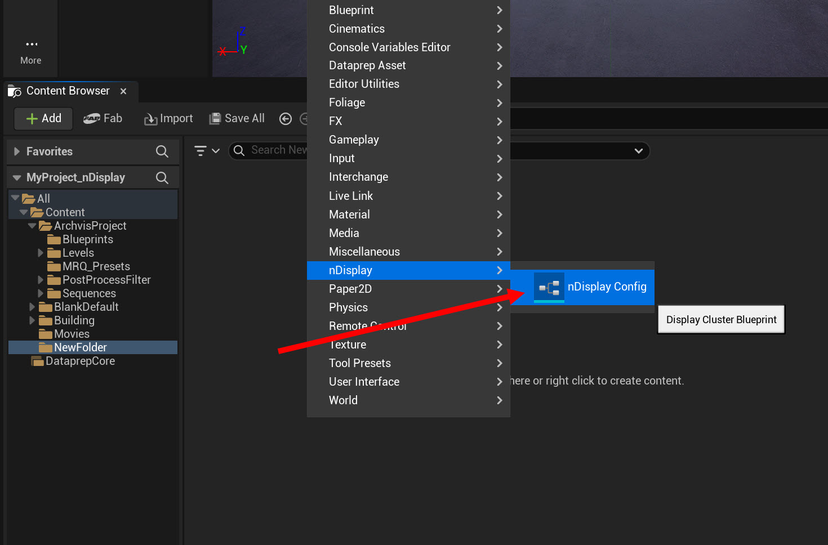Click the Import button
The width and height of the screenshot is (828, 545).
(x=168, y=118)
